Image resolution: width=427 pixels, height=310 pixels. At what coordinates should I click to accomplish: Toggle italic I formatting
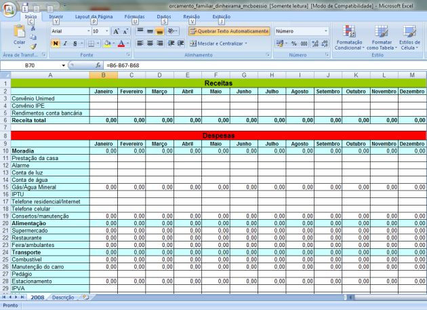(65, 43)
